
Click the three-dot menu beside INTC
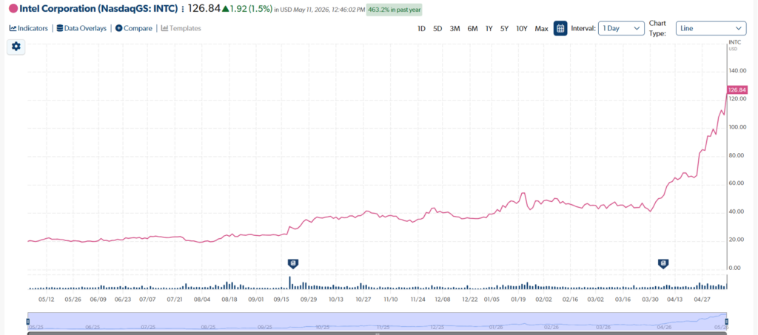click(x=183, y=9)
